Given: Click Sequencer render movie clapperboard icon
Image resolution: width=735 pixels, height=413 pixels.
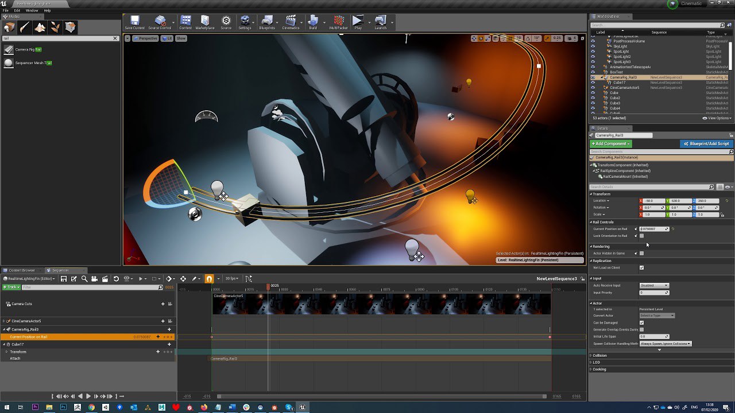Looking at the screenshot, I should tap(105, 279).
